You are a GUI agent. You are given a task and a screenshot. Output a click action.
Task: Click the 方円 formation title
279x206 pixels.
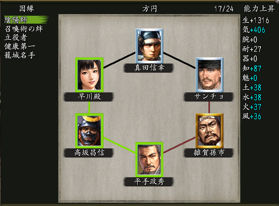coord(150,9)
